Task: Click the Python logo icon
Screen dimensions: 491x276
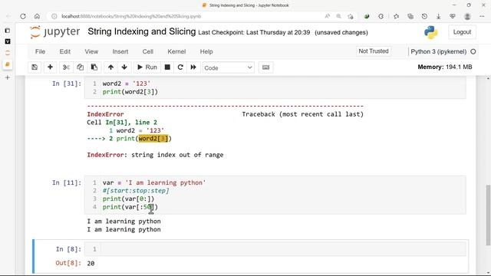Action: coord(431,32)
